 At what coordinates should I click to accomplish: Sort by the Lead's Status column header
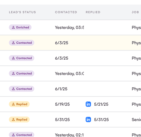tap(22, 12)
